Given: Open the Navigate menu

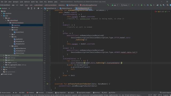Looking at the screenshot, I should (x=16, y=2).
